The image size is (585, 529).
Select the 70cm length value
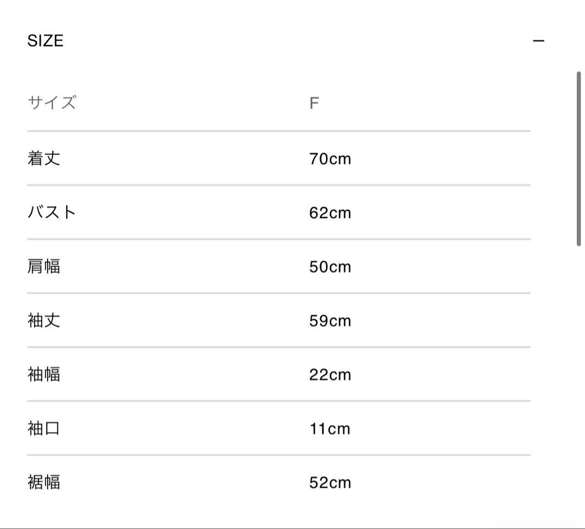[330, 159]
